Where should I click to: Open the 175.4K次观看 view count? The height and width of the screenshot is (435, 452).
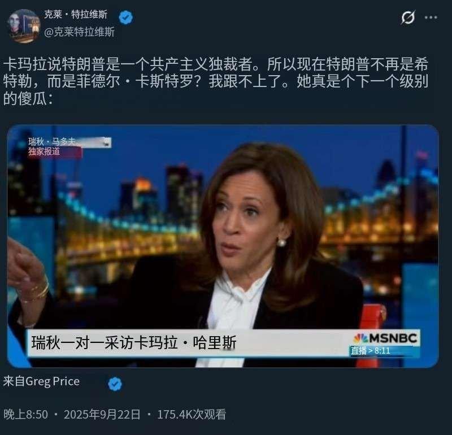coord(192,415)
